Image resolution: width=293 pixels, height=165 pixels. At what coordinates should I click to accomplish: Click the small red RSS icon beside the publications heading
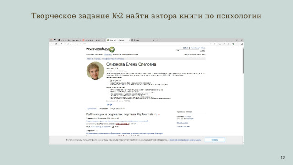point(159,115)
